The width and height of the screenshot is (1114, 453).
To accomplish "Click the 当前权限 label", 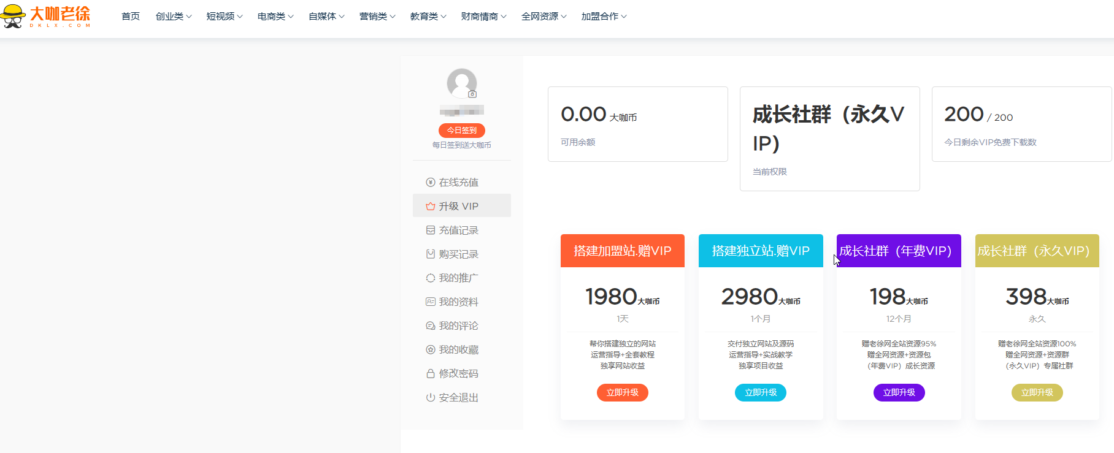I will 770,172.
